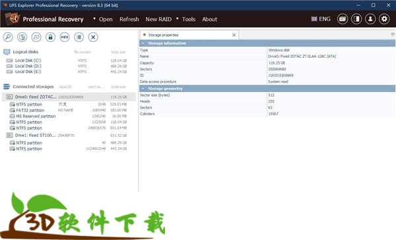This screenshot has width=396, height=240.
Task: Click the Connected storages stack icon
Action: pos(7,87)
